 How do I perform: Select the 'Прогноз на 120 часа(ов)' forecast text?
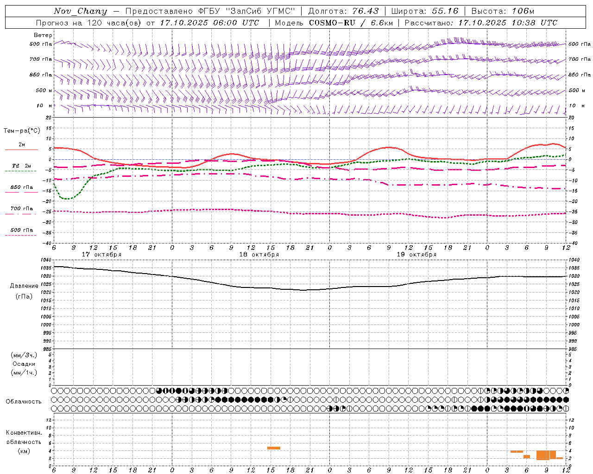[x=89, y=23]
